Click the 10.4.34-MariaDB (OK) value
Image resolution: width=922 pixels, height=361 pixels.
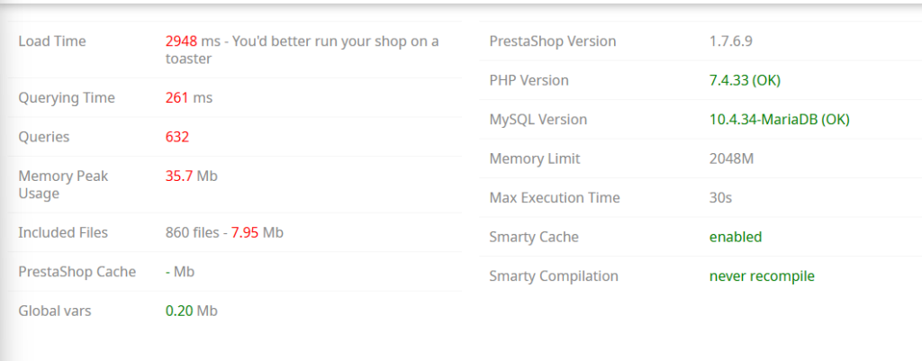[x=780, y=120]
